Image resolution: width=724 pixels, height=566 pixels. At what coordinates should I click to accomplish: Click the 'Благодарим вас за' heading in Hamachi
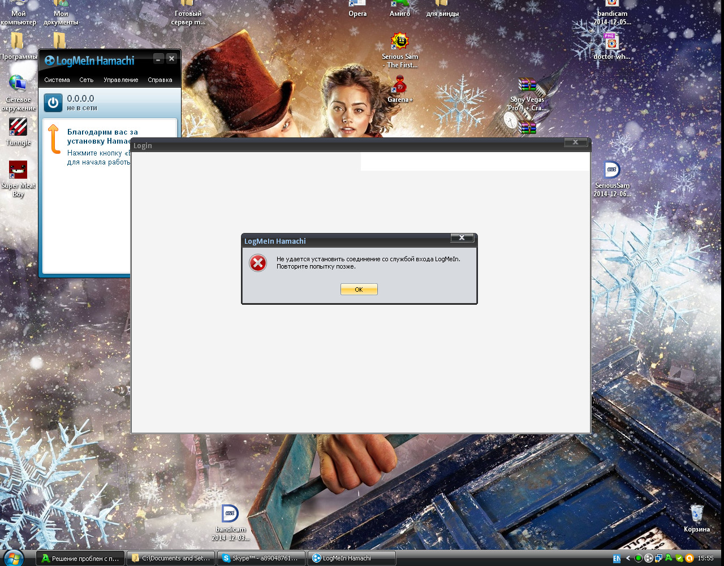102,132
